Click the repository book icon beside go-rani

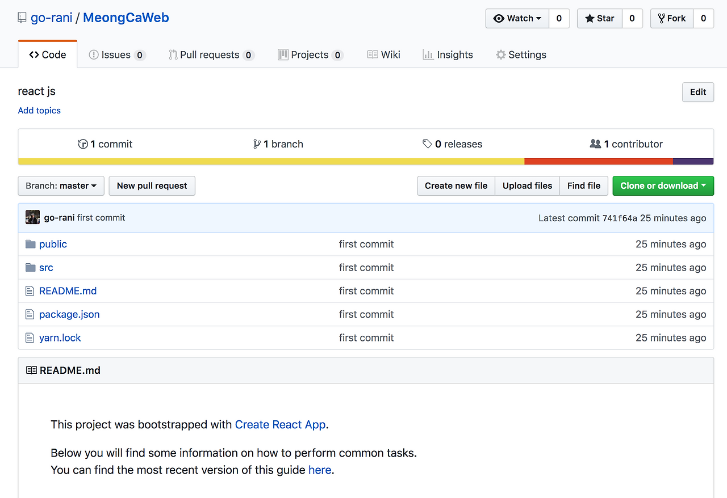[22, 18]
